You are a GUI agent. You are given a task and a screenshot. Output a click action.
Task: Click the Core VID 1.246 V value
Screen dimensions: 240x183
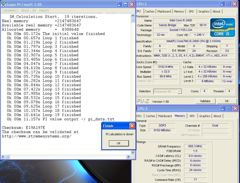(199, 35)
